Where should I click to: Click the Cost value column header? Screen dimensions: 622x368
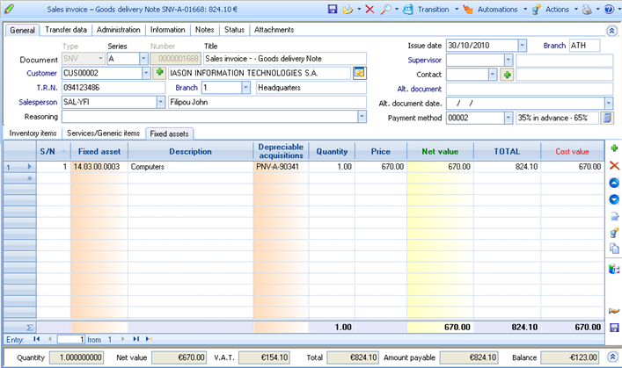[x=572, y=151]
